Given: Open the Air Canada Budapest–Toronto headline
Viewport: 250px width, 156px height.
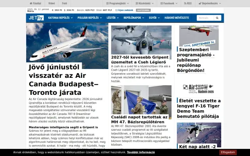Looking at the screenshot, I should coord(63,80).
